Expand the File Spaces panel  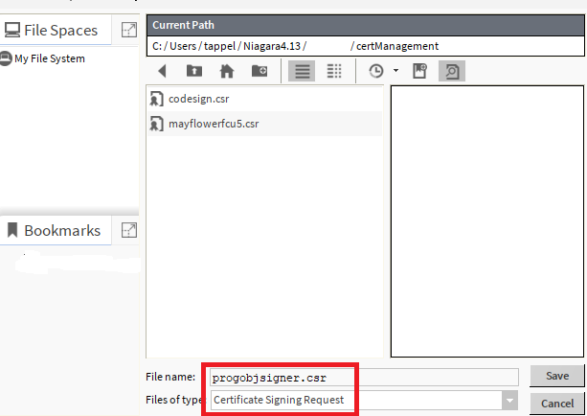click(x=128, y=31)
